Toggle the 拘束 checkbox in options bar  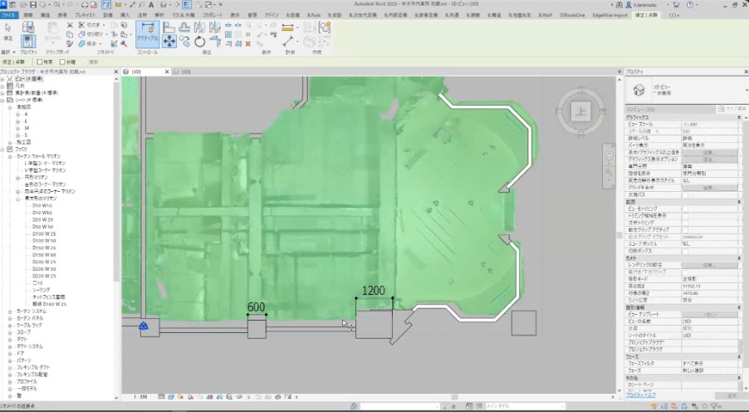click(39, 61)
